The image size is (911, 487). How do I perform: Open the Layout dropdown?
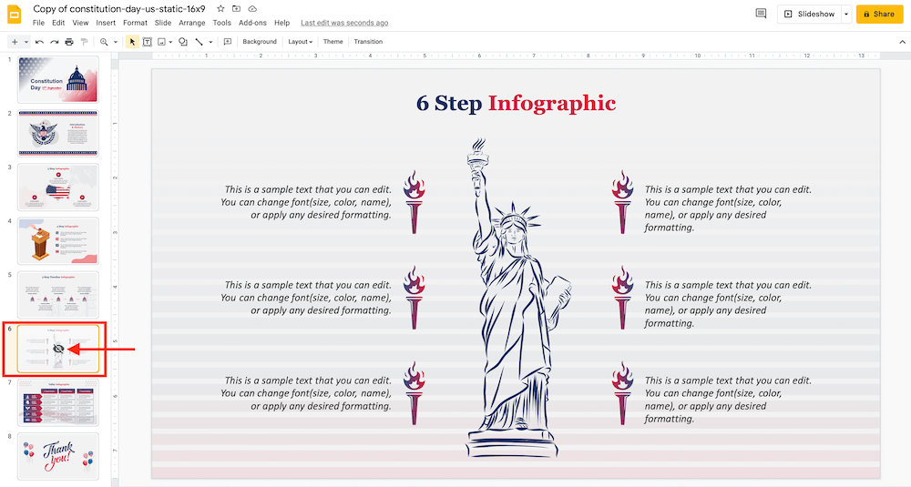click(x=301, y=42)
